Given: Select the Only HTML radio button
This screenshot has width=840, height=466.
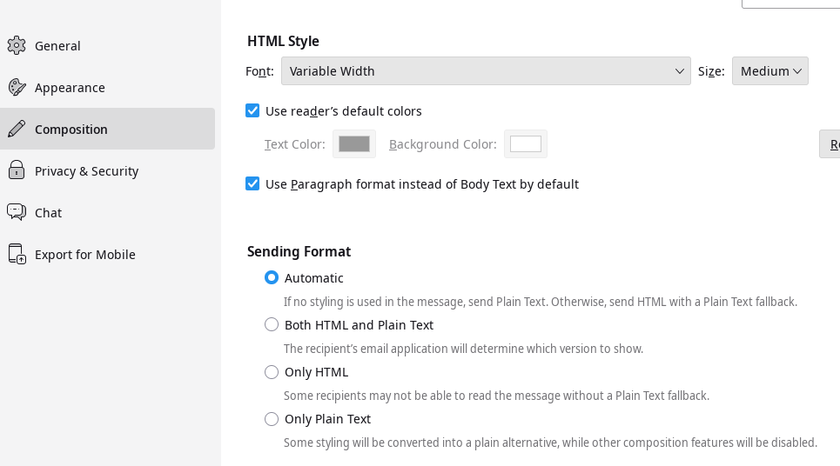Looking at the screenshot, I should (x=272, y=372).
